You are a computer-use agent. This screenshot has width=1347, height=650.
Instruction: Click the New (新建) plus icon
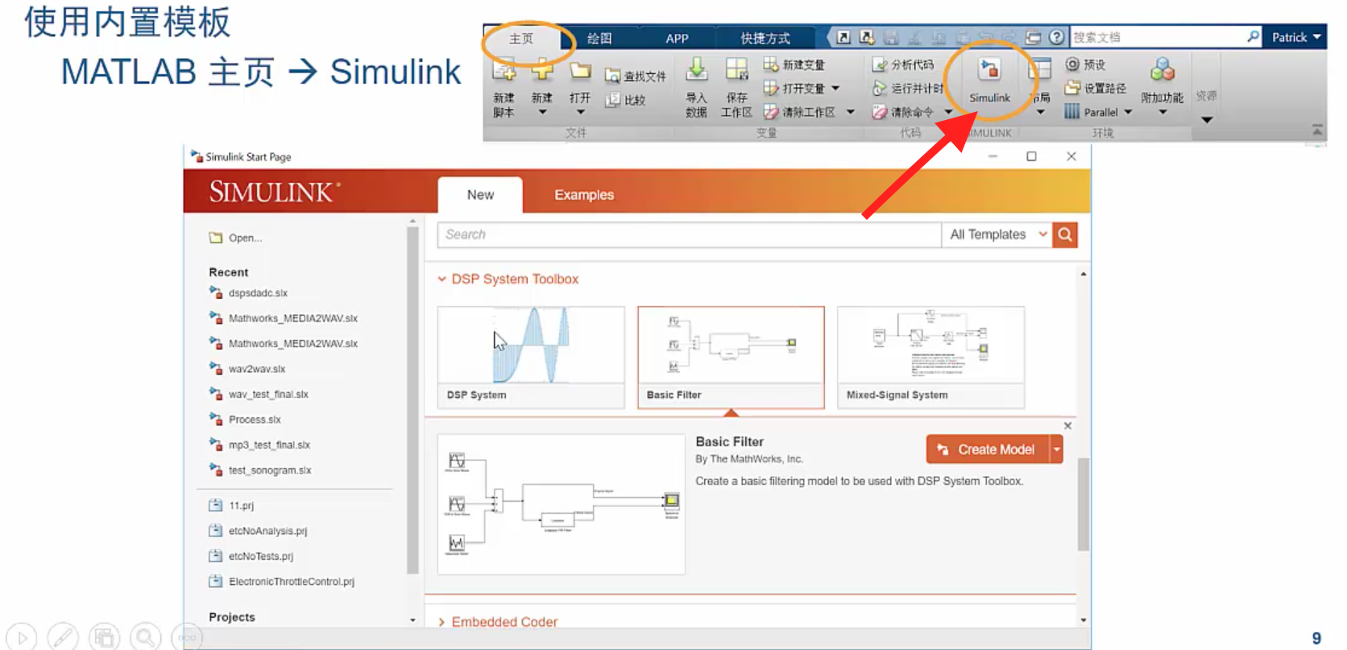click(x=542, y=70)
